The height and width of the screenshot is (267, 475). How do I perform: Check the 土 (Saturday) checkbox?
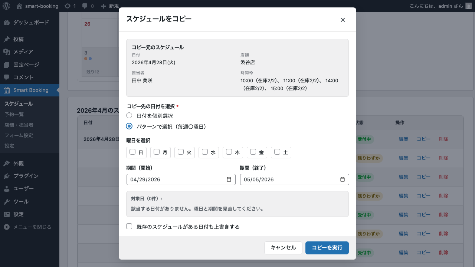pyautogui.click(x=277, y=152)
